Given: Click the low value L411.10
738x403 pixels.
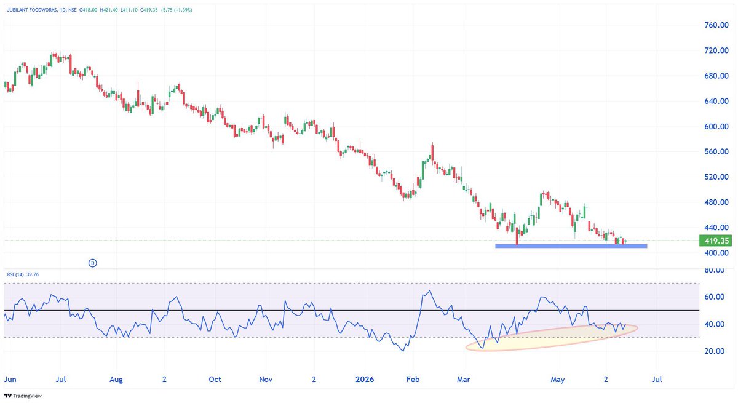Looking at the screenshot, I should [x=129, y=10].
